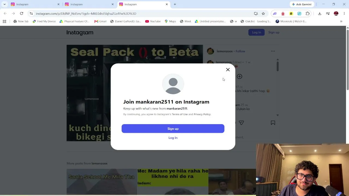Image resolution: width=349 pixels, height=196 pixels.
Task: Open a new browser tab
Action: click(175, 4)
